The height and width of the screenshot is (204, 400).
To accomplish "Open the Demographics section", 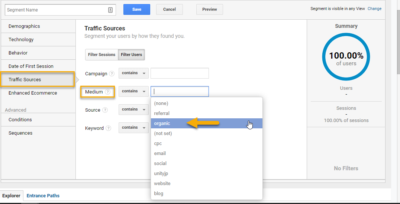I will tap(24, 26).
